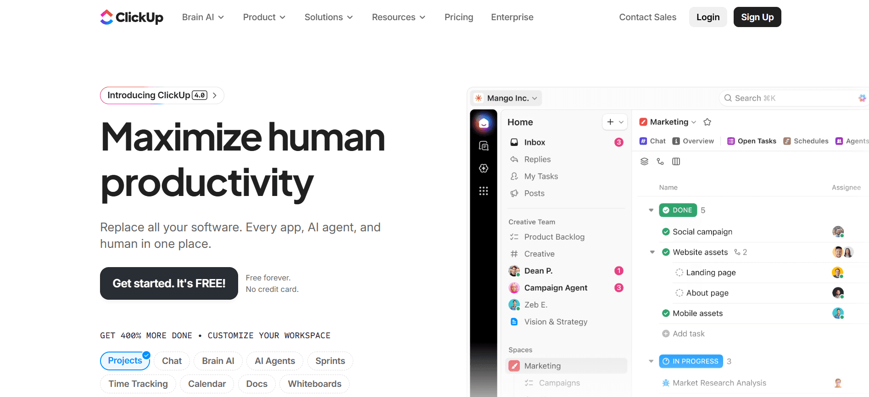Image resolution: width=869 pixels, height=397 pixels.
Task: Select the Time Tracking feature chip
Action: point(138,384)
